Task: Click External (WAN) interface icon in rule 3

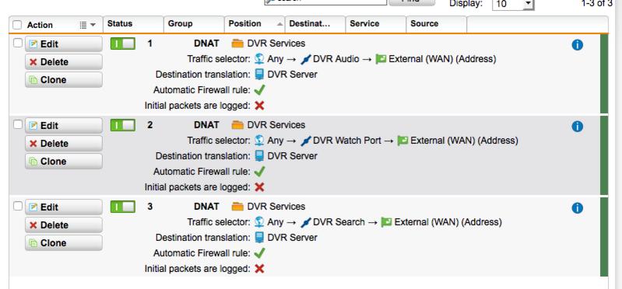Action: click(386, 222)
